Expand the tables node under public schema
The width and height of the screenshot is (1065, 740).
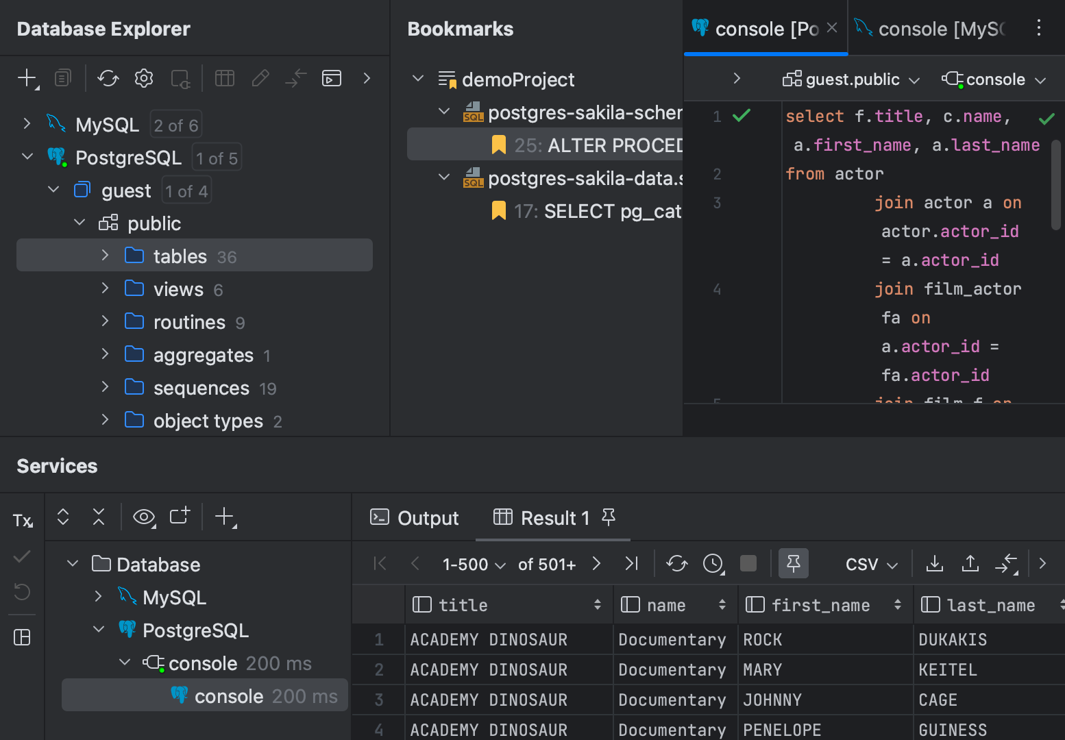click(104, 255)
